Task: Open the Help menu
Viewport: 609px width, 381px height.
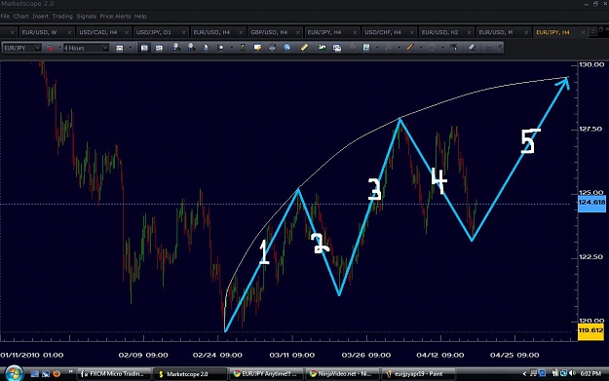Action: point(140,17)
